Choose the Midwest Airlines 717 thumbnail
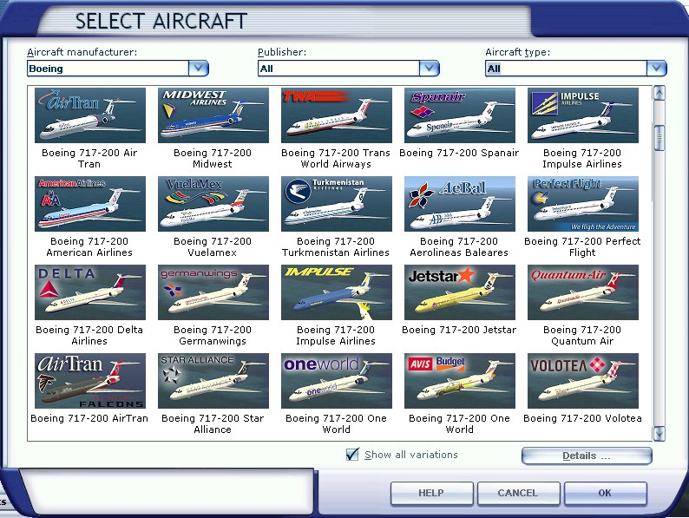This screenshot has width=689, height=518. point(213,115)
